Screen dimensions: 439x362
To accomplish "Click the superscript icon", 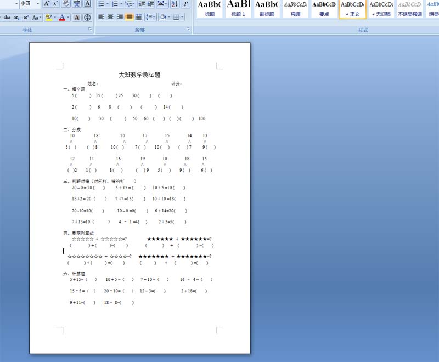I will (26, 18).
